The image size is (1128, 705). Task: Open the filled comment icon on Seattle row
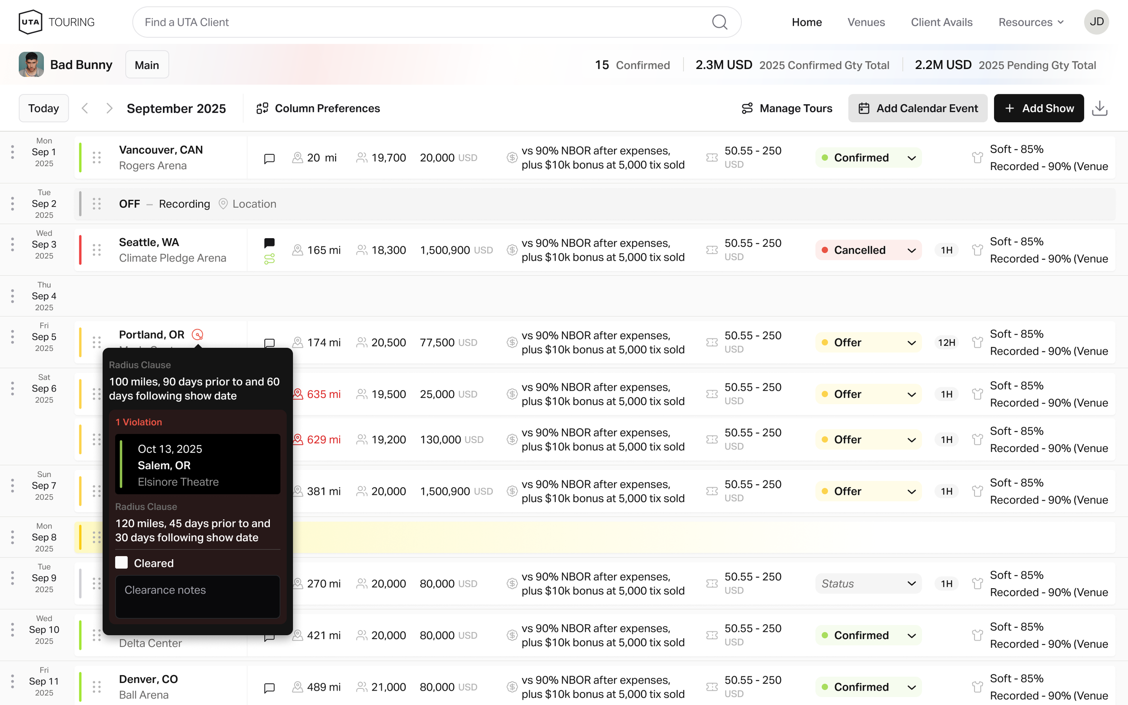point(269,243)
